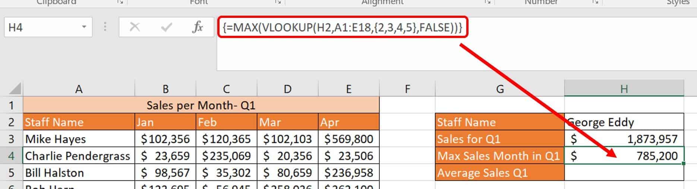Click the Cancel X icon in formula bar
The width and height of the screenshot is (697, 189).
click(135, 27)
